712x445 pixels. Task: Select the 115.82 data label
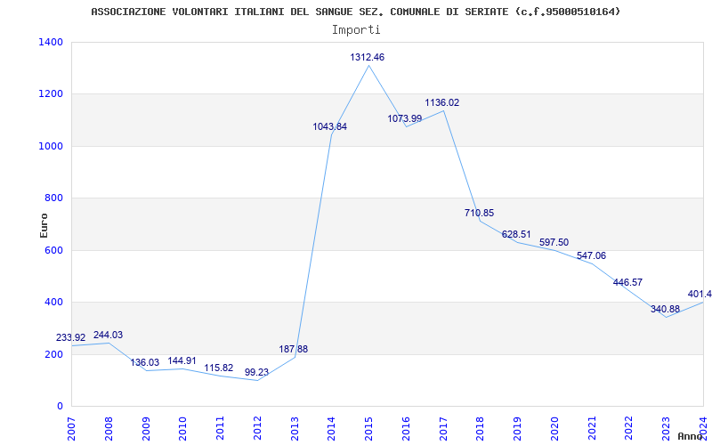pyautogui.click(x=219, y=368)
